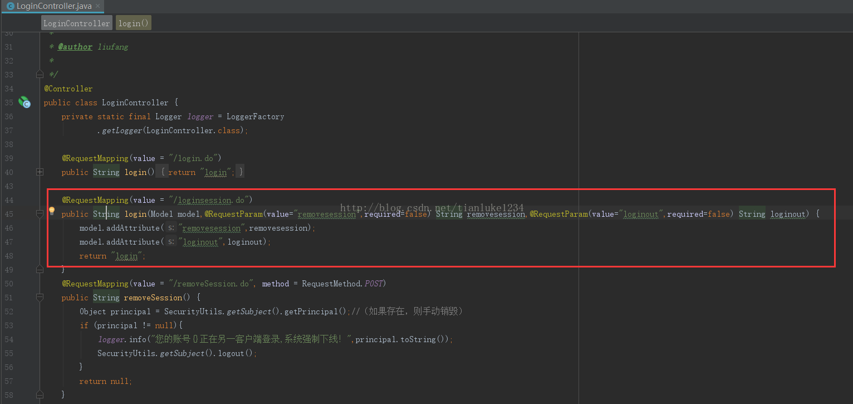
Task: Click the String loginout parameter on line 45
Action: point(773,214)
